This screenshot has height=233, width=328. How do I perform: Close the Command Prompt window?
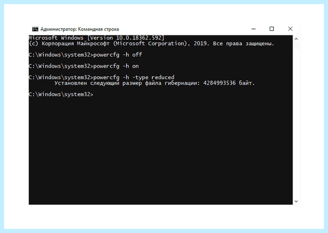point(290,29)
